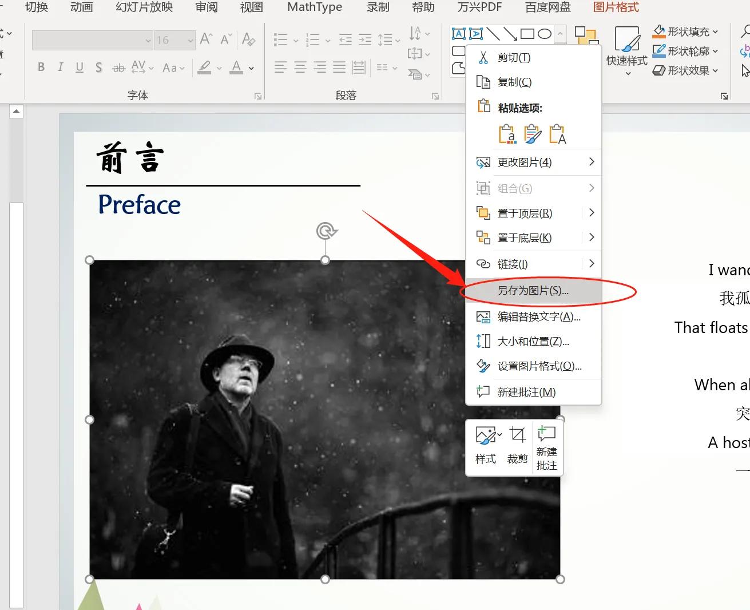Open the character spacing AV dropdown

[x=142, y=67]
